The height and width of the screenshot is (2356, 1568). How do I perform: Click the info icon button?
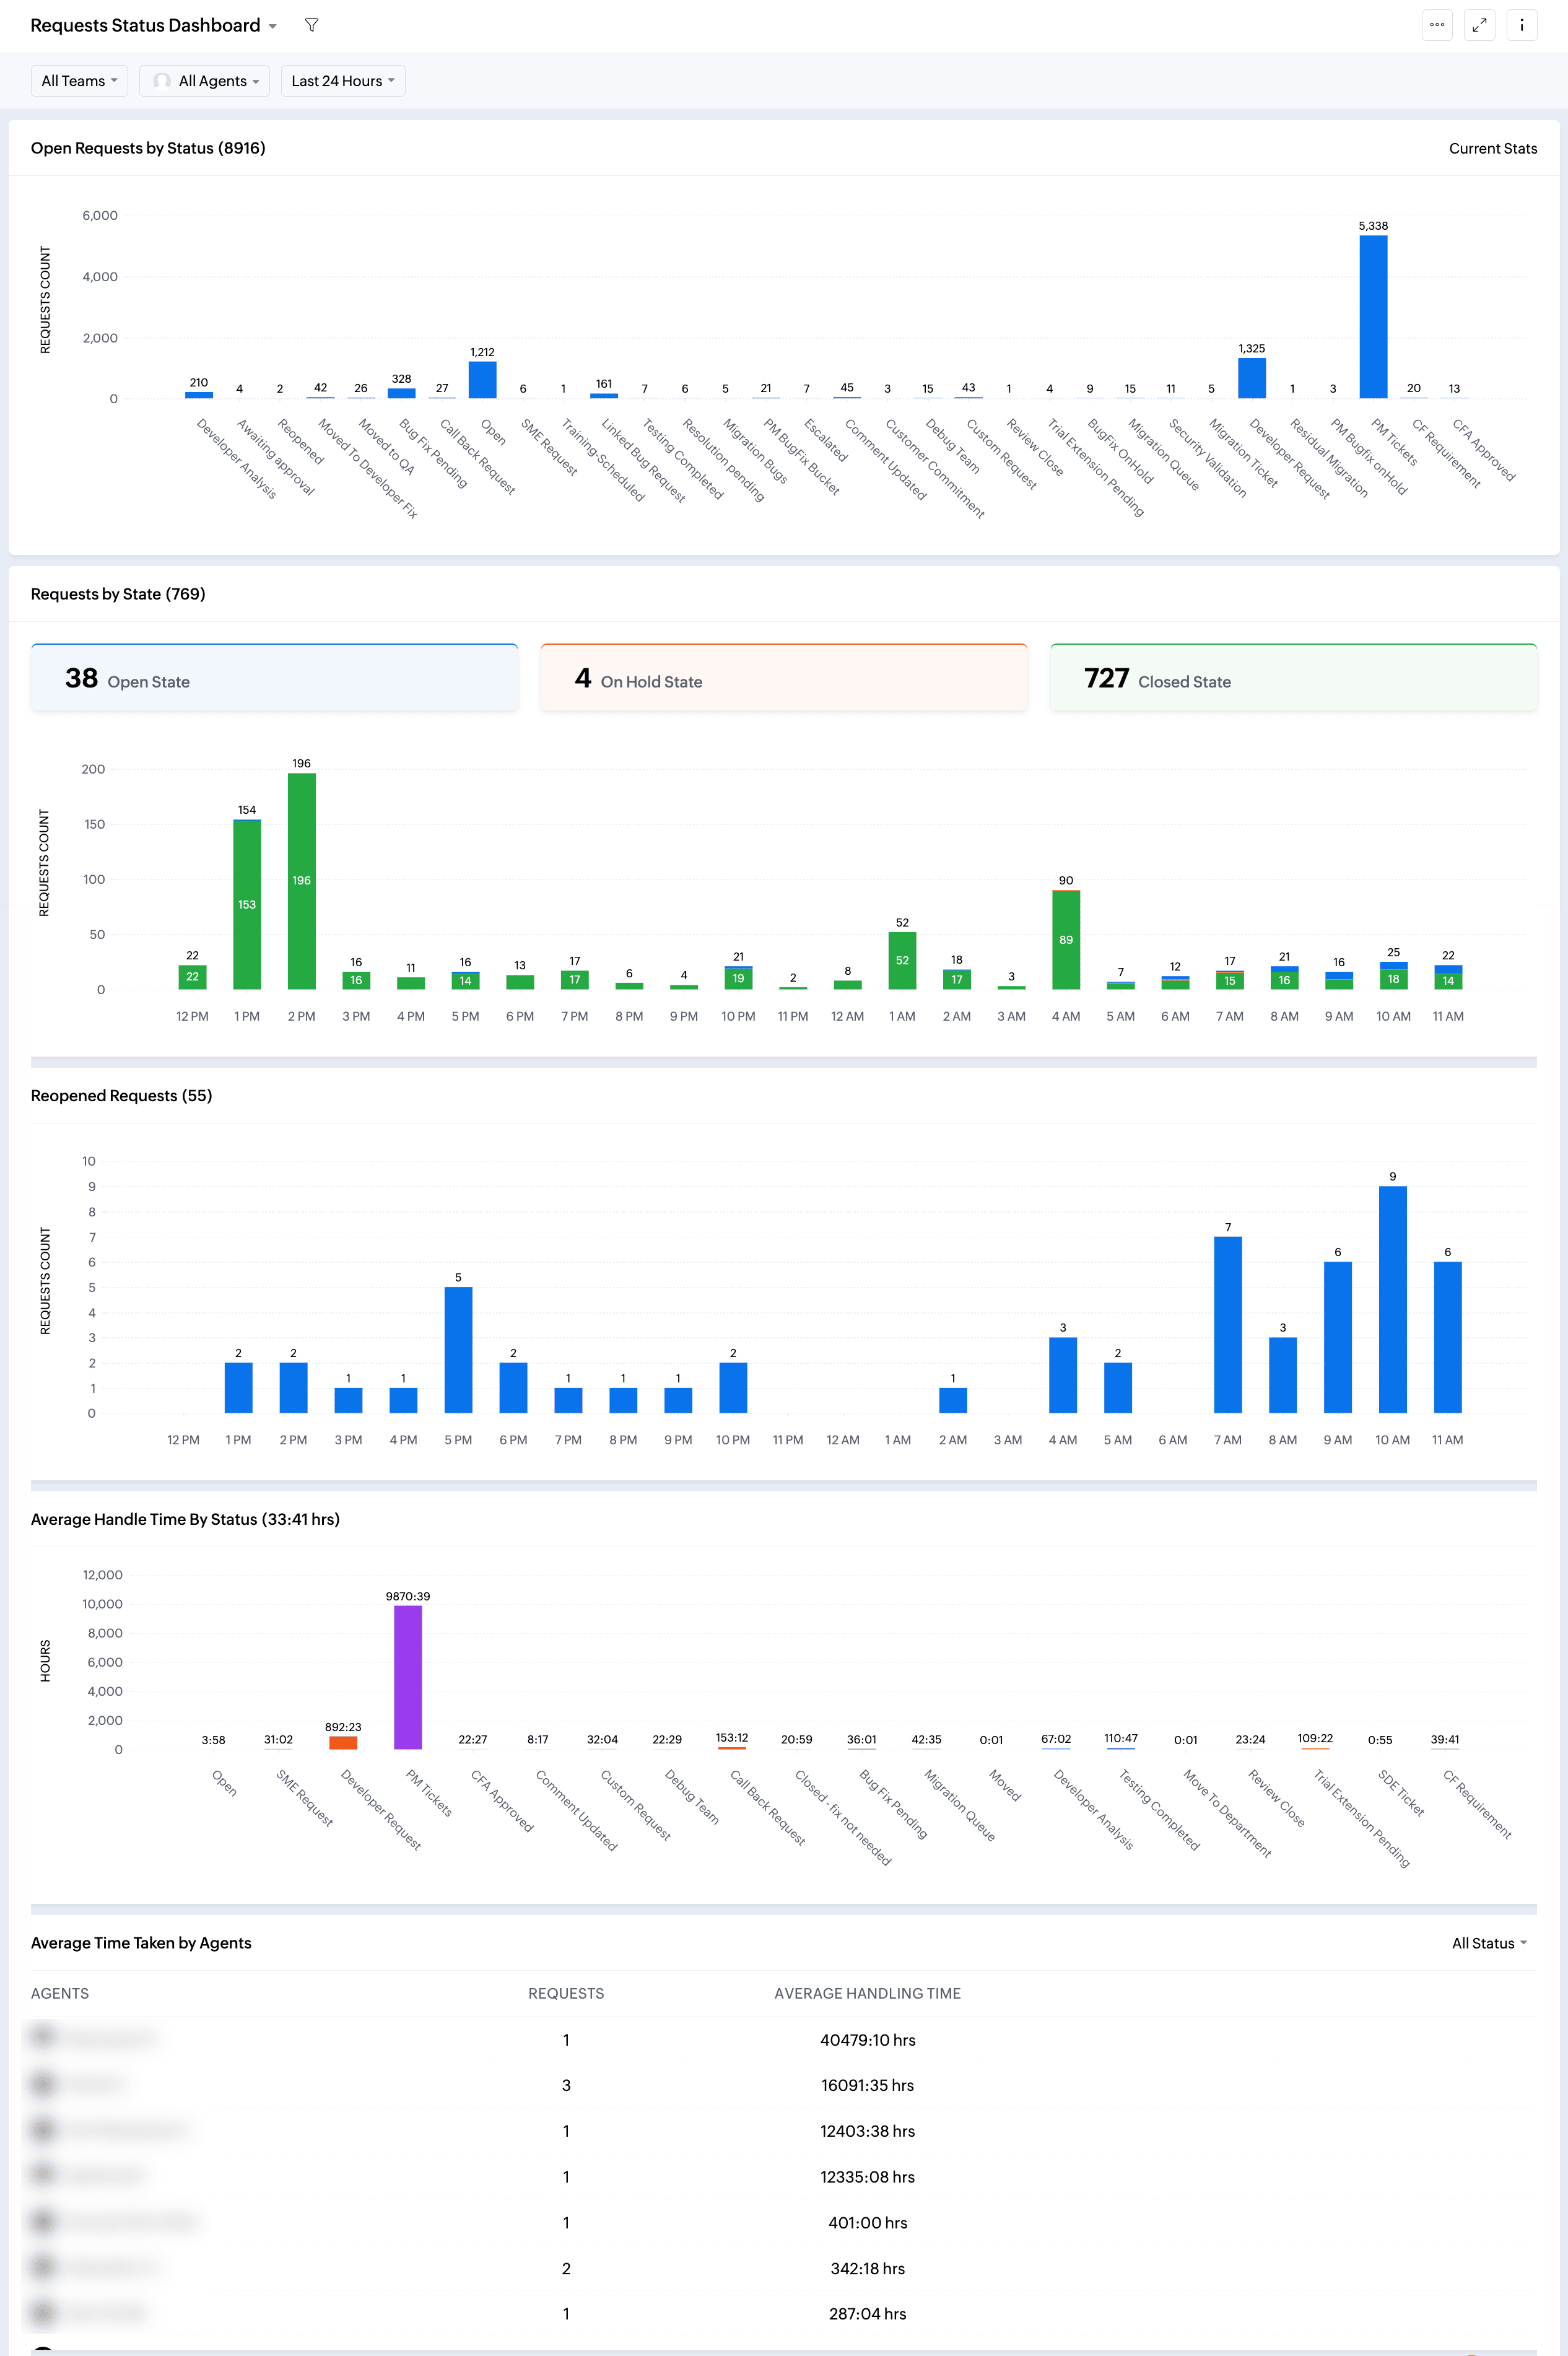coord(1521,25)
